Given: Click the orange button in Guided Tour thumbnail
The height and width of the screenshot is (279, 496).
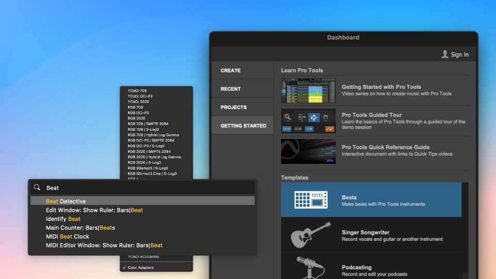Looking at the screenshot, I should (x=329, y=129).
